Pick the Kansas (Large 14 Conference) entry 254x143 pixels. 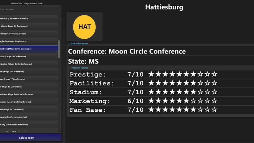(28, 109)
